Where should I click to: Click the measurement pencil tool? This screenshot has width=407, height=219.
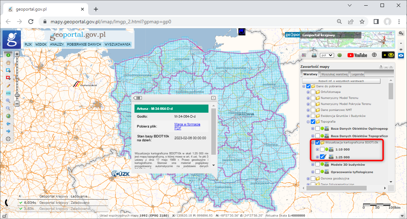(8, 85)
